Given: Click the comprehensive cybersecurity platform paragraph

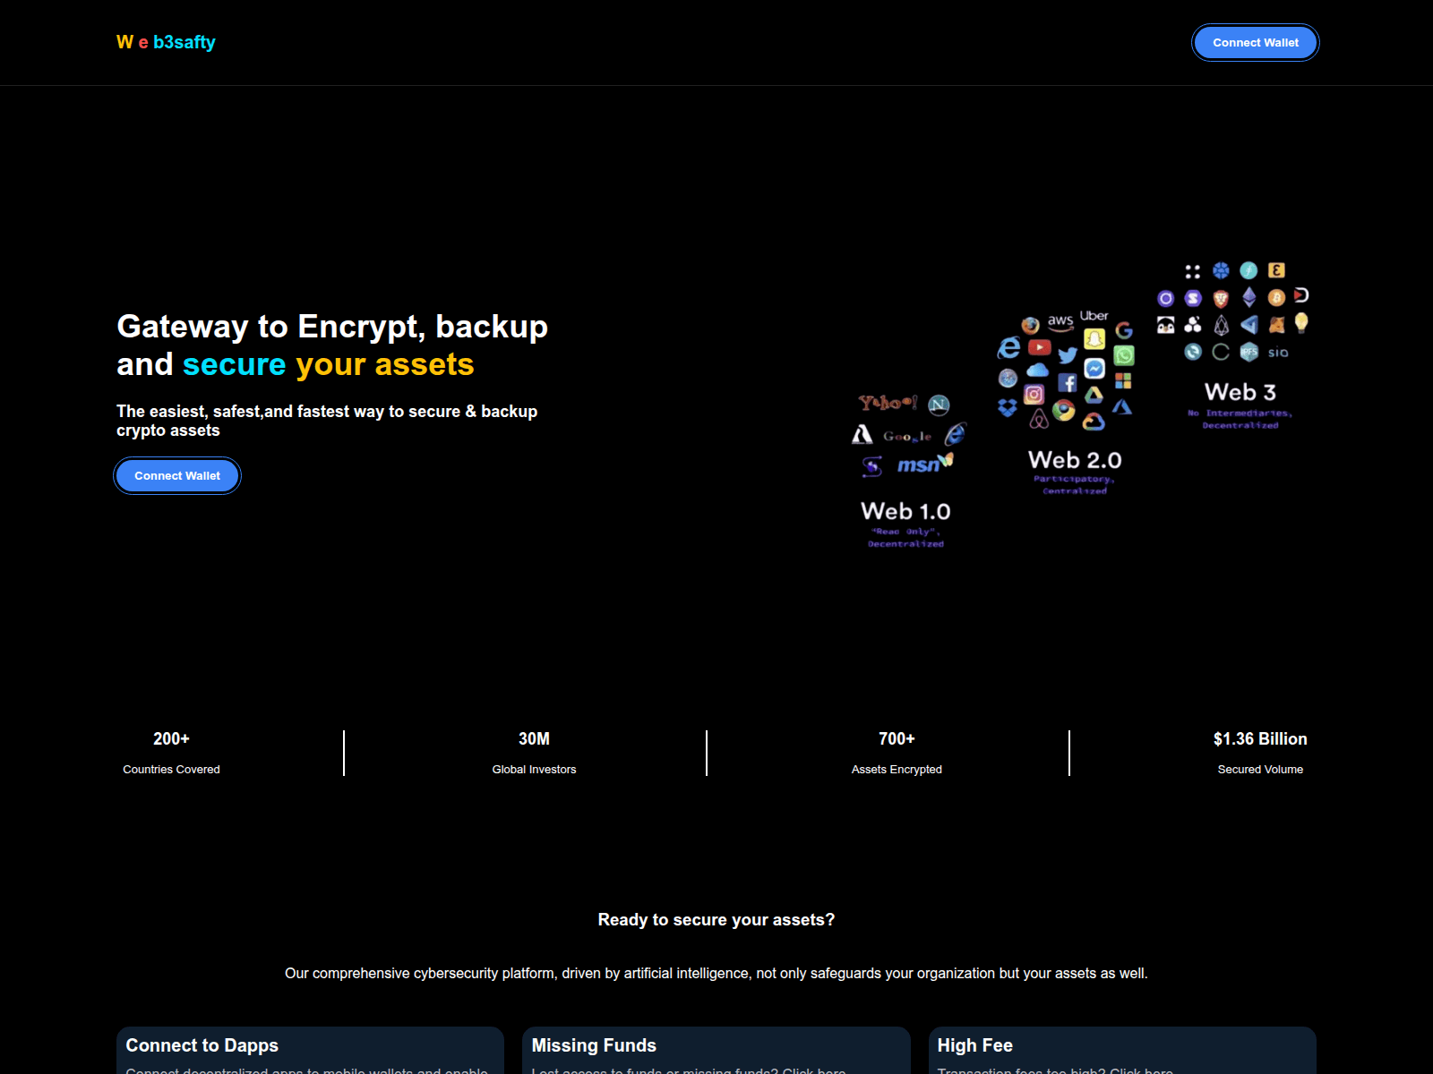Looking at the screenshot, I should 716,973.
